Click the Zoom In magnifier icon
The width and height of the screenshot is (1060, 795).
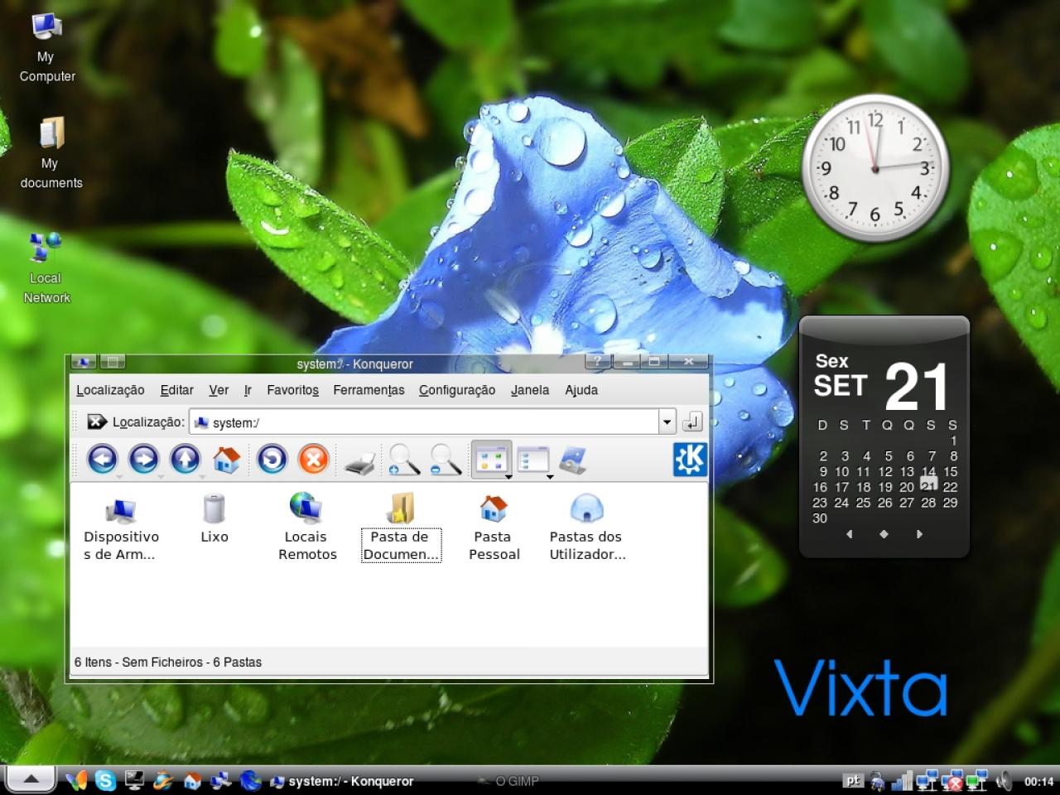point(403,460)
